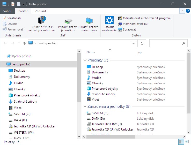Click the properties checkmark icon in title bar

(x=13, y=4)
